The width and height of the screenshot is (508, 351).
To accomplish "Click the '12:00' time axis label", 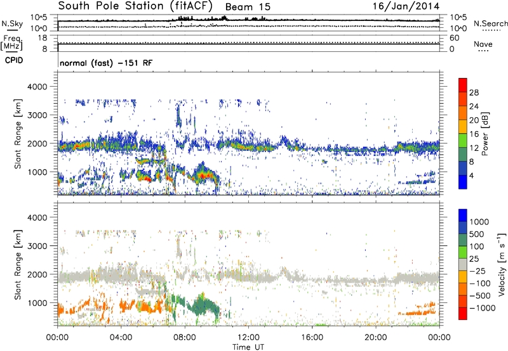I will coord(248,338).
